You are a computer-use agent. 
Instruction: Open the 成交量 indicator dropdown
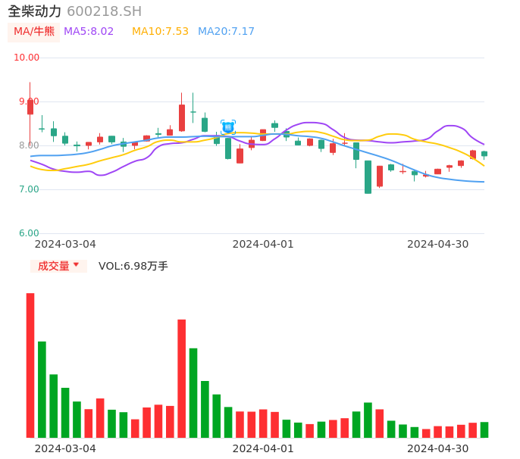54,266
